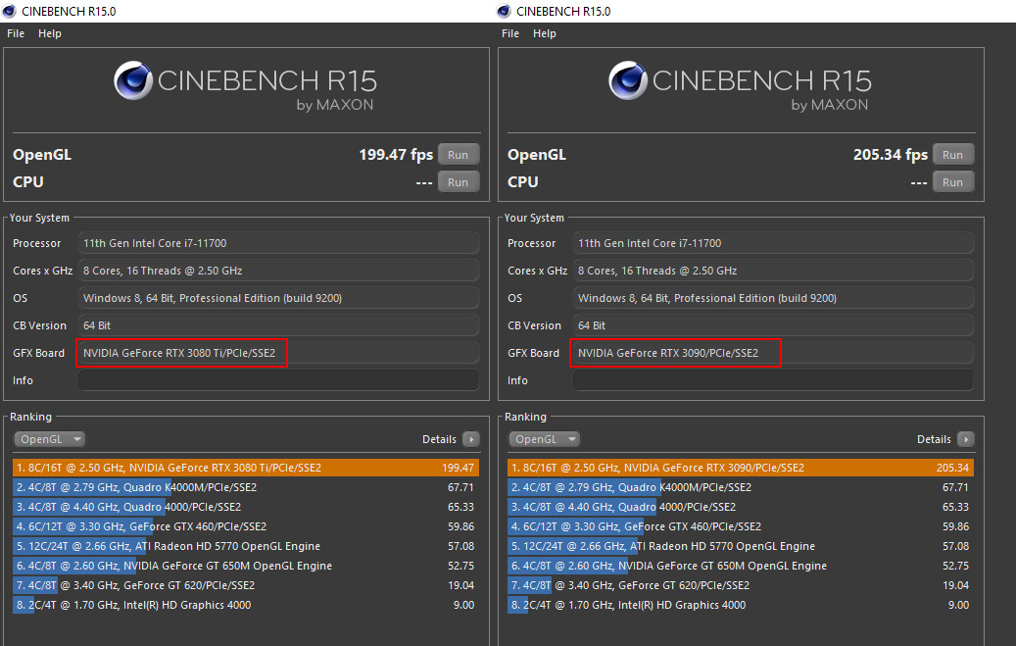Click Cores x GHz value in right window
Viewport: 1016px width, 646px height.
pyautogui.click(x=773, y=271)
